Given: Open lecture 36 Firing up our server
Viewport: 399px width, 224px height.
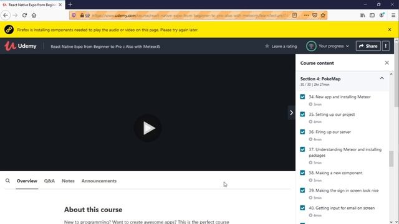Looking at the screenshot, I should point(330,132).
